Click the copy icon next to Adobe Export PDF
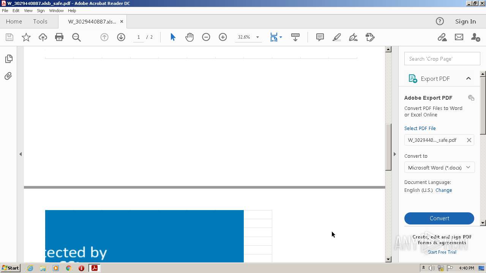486x273 pixels. 471,98
